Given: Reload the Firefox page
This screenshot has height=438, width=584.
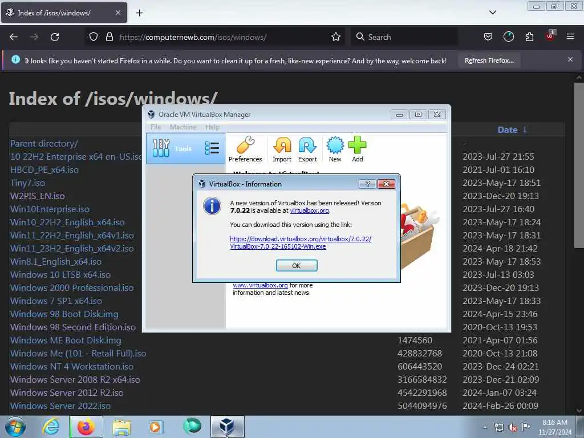Looking at the screenshot, I should [x=55, y=37].
